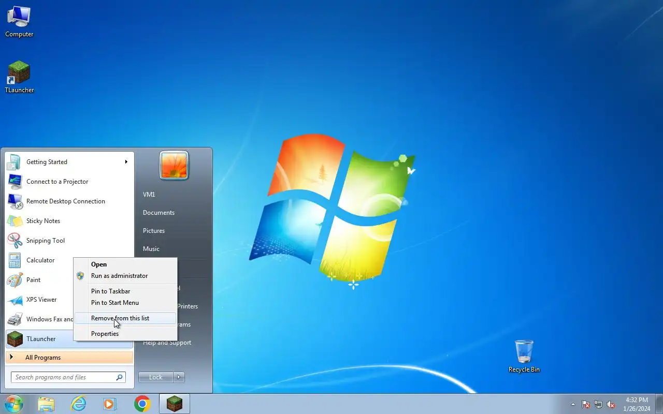Open Remote Desktop Connection
Screen dimensions: 663x414
69,201
